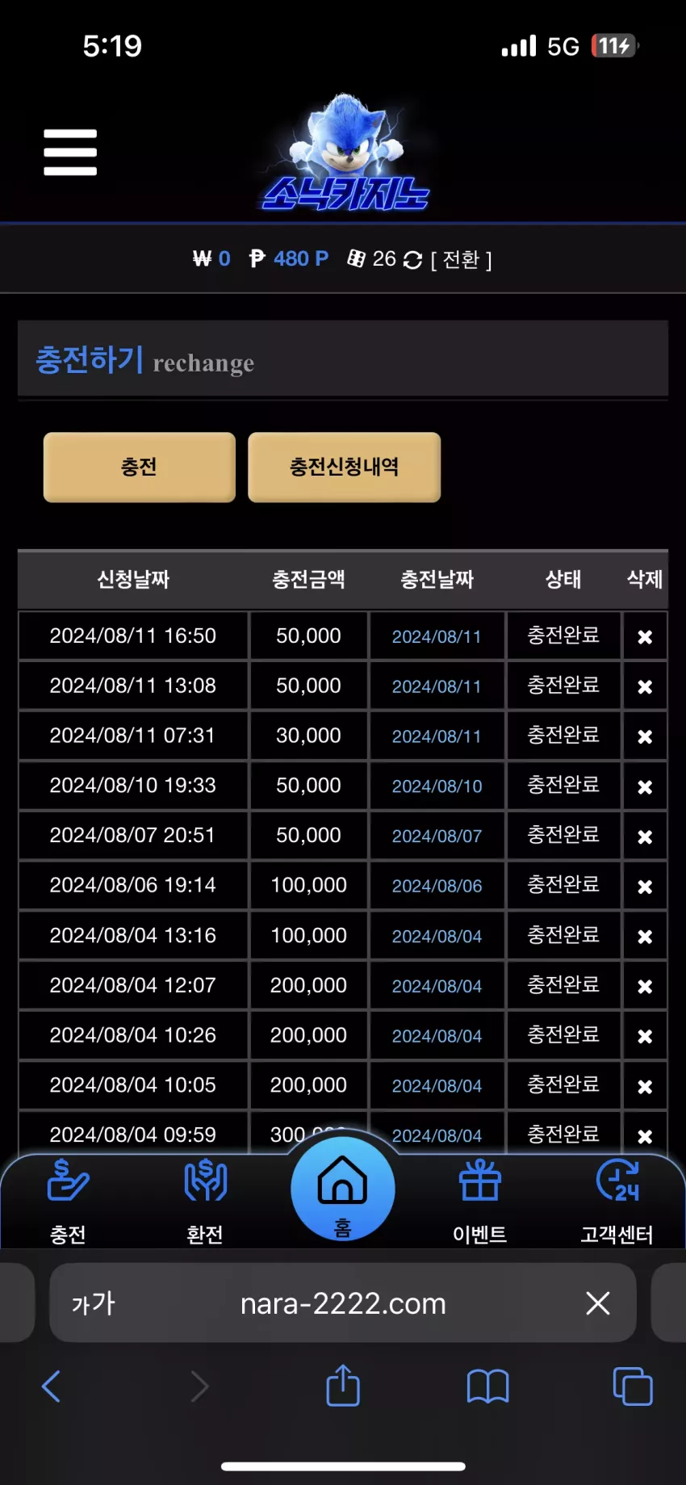686x1485 pixels.
Task: Switch to 충전신청내역 history tab
Action: pos(345,467)
